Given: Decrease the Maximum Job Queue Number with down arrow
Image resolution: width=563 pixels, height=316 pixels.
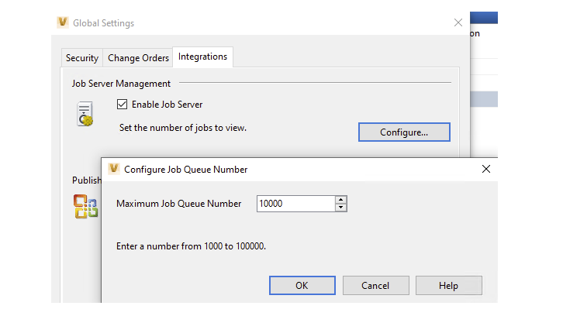Looking at the screenshot, I should click(340, 208).
